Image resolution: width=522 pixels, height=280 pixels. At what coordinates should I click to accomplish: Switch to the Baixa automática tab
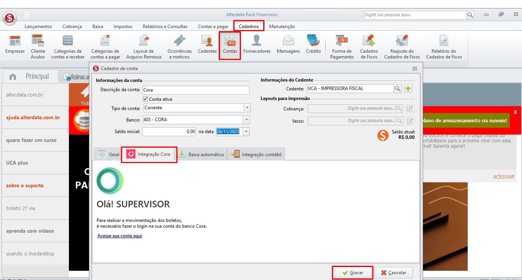pos(201,154)
